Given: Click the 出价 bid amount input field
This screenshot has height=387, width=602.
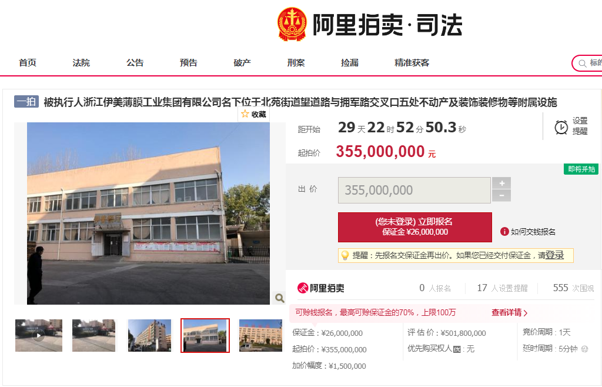Looking at the screenshot, I should (x=414, y=190).
